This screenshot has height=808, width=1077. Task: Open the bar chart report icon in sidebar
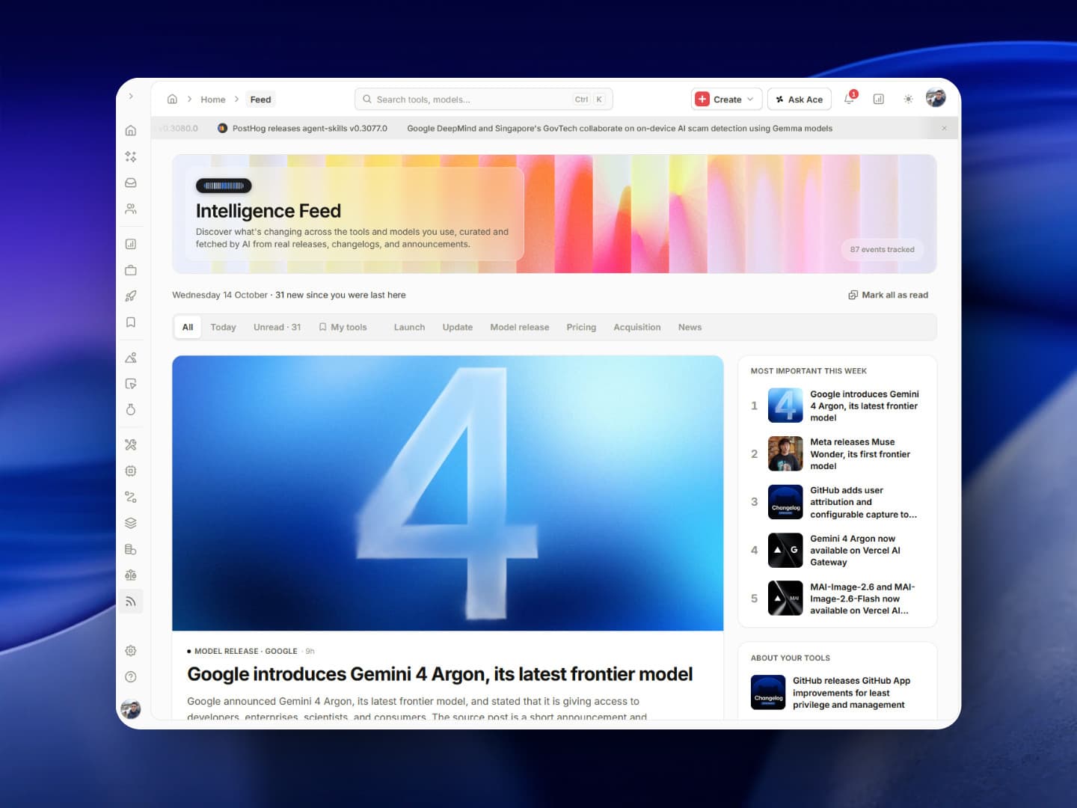(131, 244)
